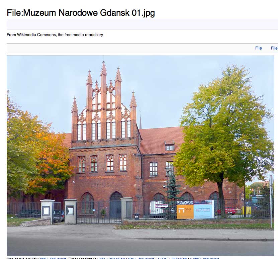
Task: Click the dormer window on the red roof
Action: [x=170, y=147]
